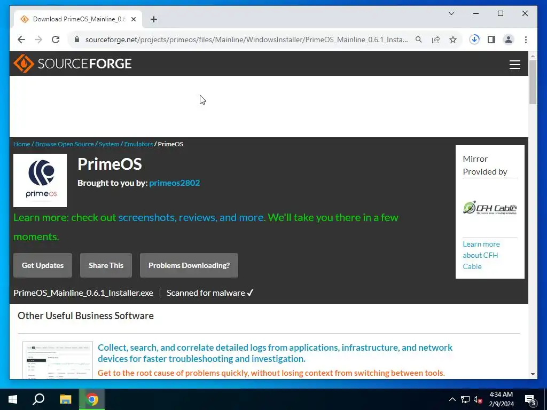Image resolution: width=547 pixels, height=410 pixels.
Task: Open Browse Open Source breadcrumb
Action: [65, 144]
